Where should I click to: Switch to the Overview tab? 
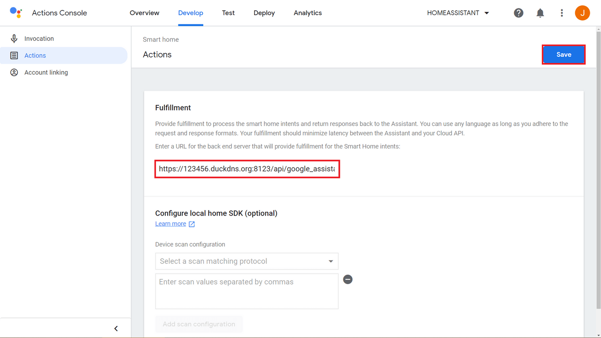145,13
